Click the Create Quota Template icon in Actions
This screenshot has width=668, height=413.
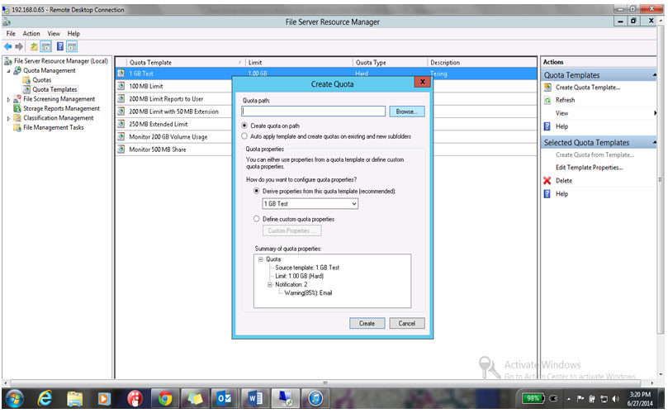coord(548,88)
